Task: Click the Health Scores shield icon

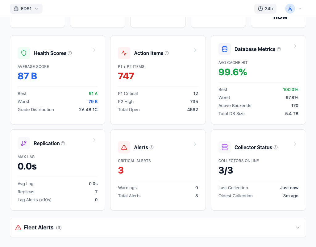Action: (24, 53)
